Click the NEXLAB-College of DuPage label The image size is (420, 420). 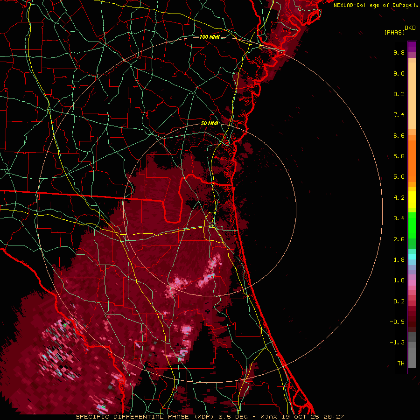pos(372,5)
